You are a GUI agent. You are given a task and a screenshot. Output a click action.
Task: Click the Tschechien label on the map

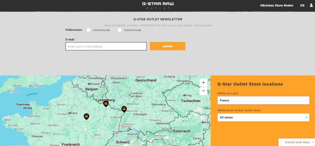[191, 101]
